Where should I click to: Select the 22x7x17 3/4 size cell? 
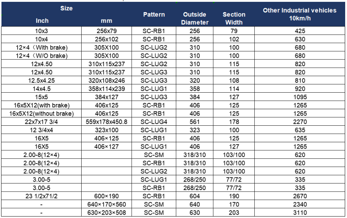42,122
